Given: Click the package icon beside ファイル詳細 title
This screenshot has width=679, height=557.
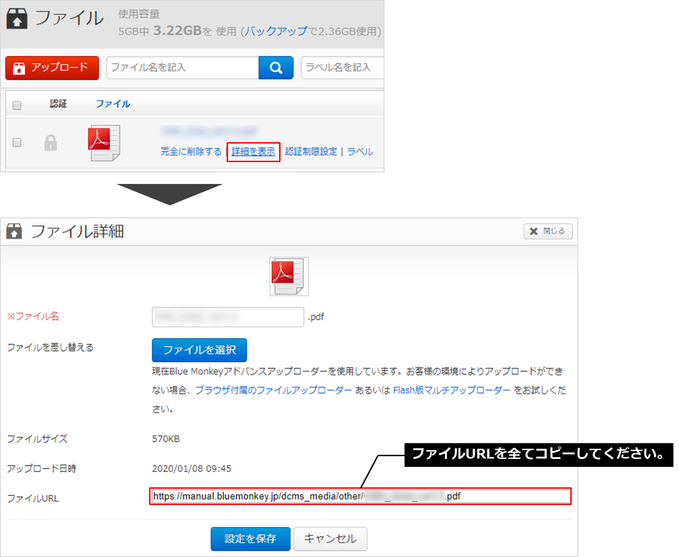Looking at the screenshot, I should [14, 231].
